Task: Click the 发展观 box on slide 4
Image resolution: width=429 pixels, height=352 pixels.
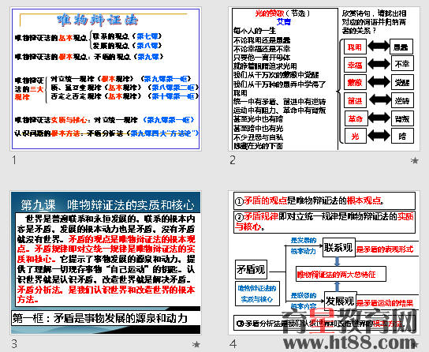Action: point(340,301)
